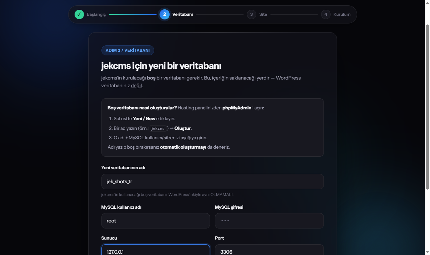This screenshot has width=430, height=255.
Task: Click text "Boş veritabanı nasıl oluşturulur?"
Action: [142, 108]
